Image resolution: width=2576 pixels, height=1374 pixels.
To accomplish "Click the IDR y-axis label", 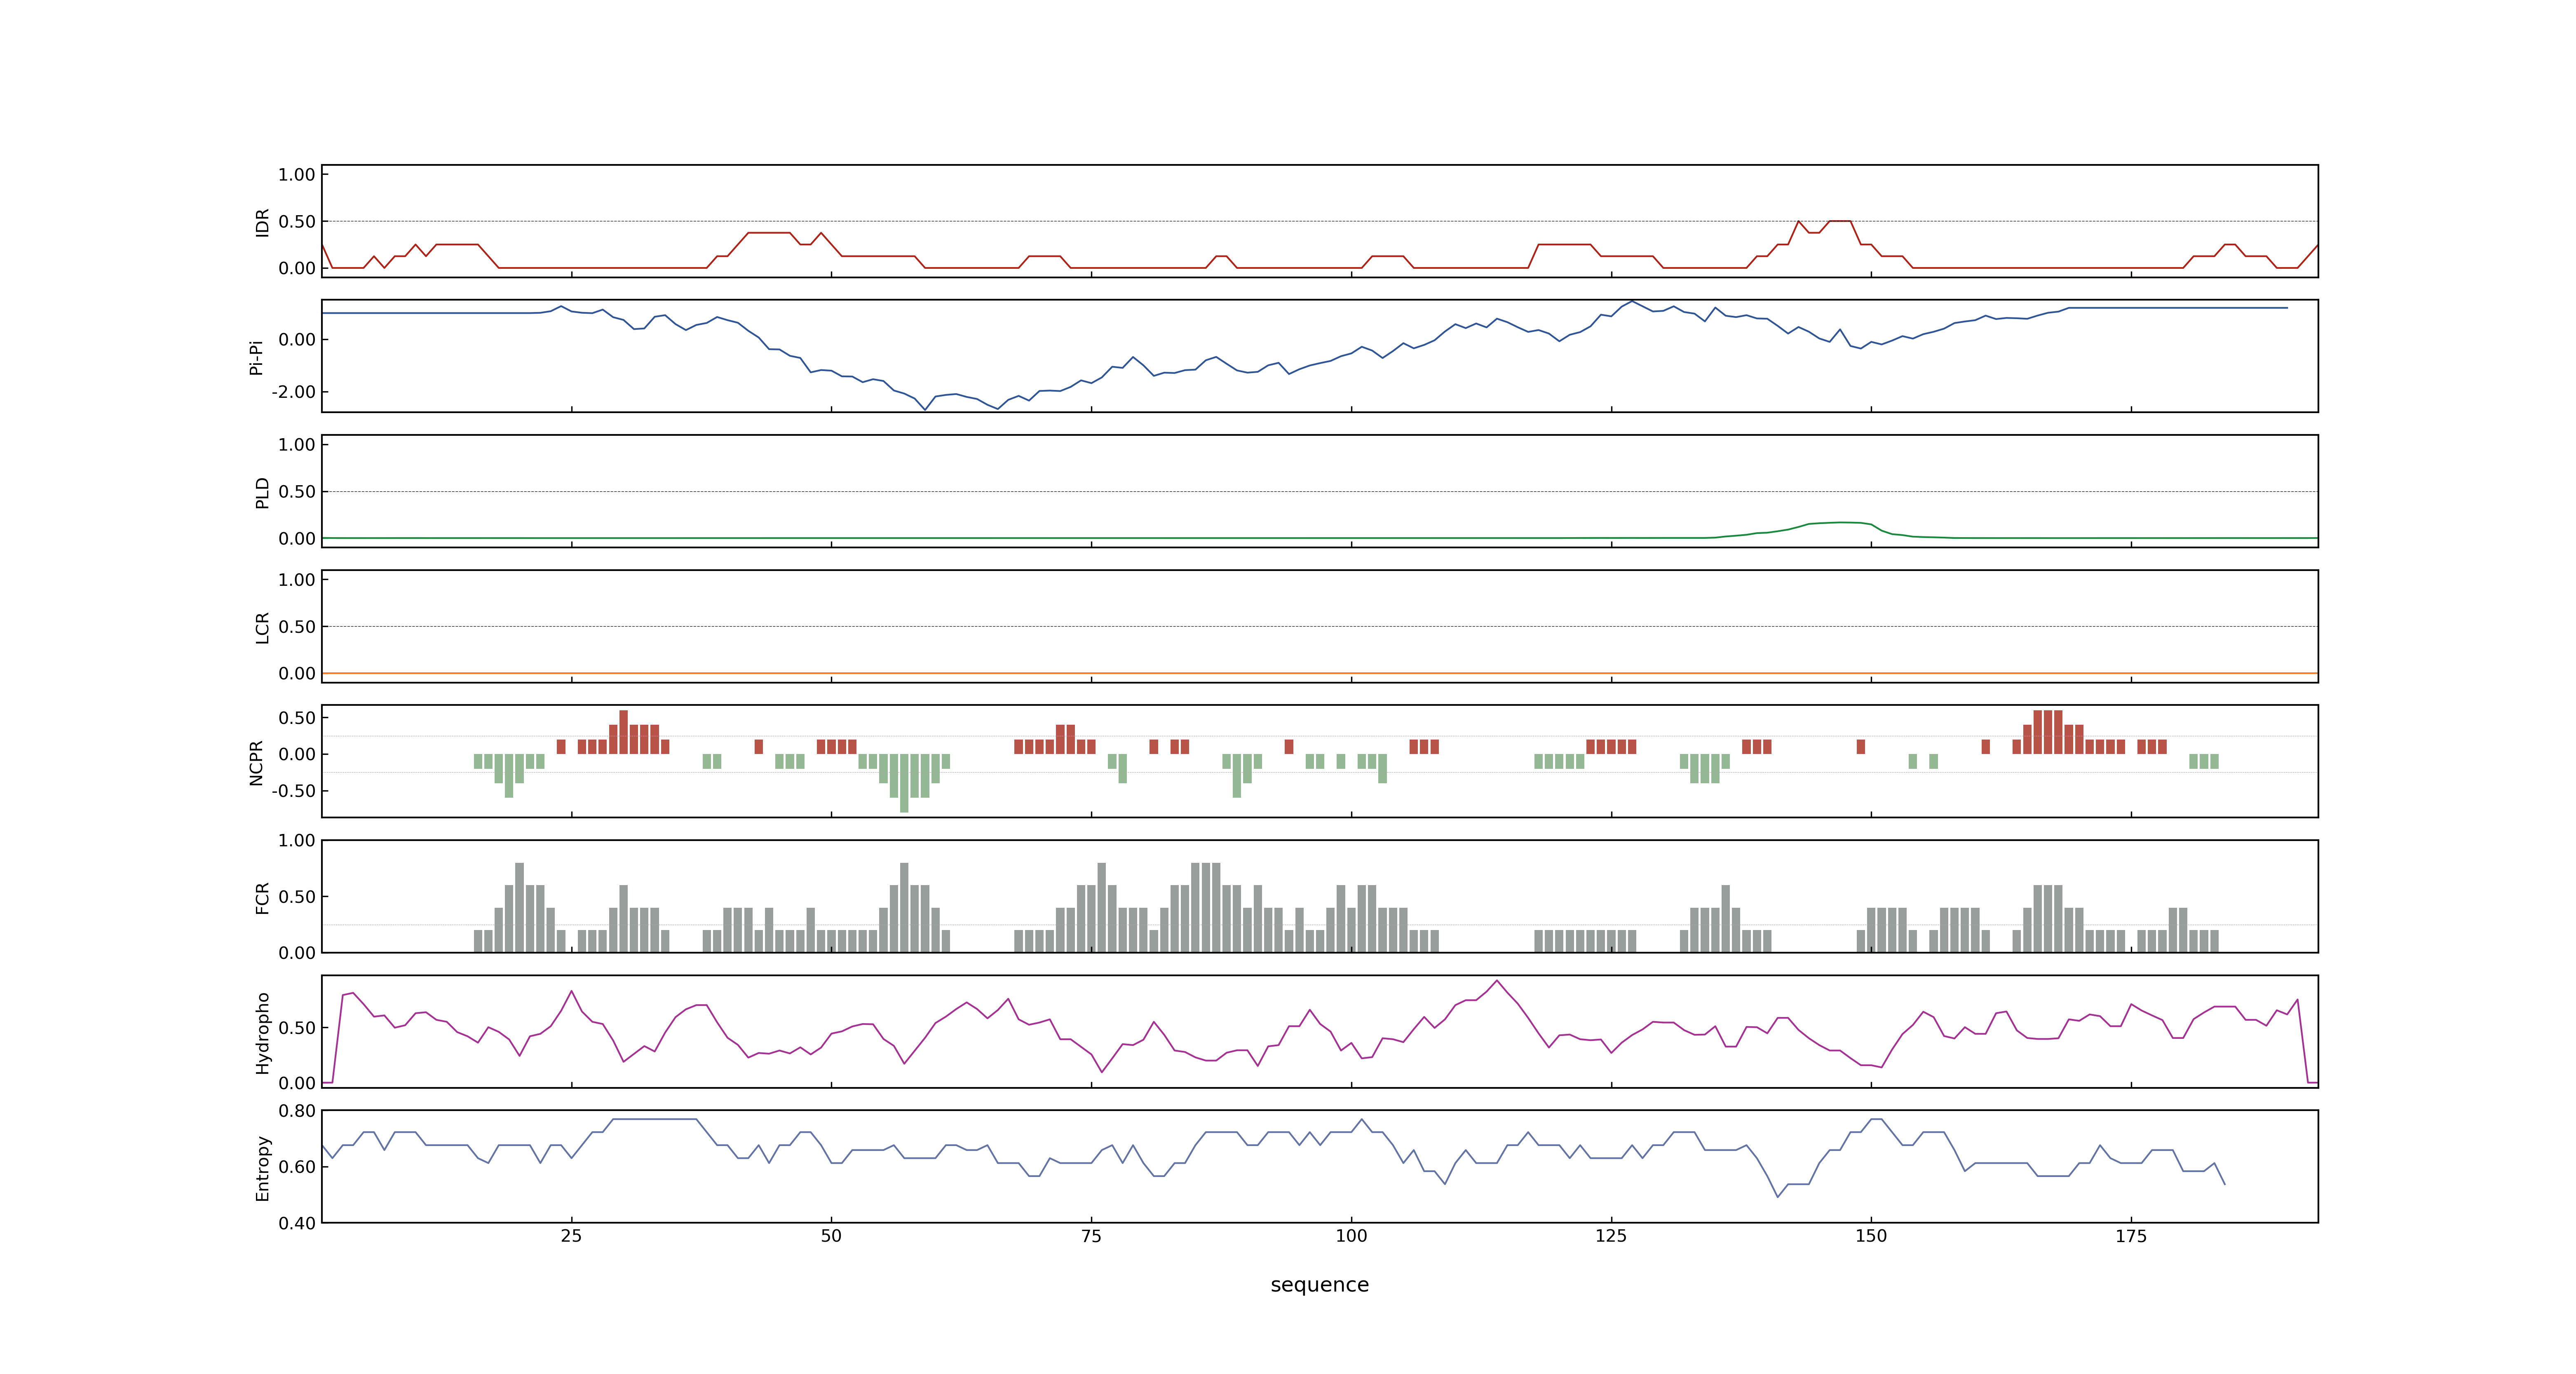I will click(262, 222).
